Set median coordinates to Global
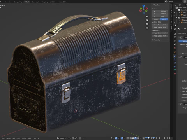Viewport: 187px width, 140px height. (156, 19)
